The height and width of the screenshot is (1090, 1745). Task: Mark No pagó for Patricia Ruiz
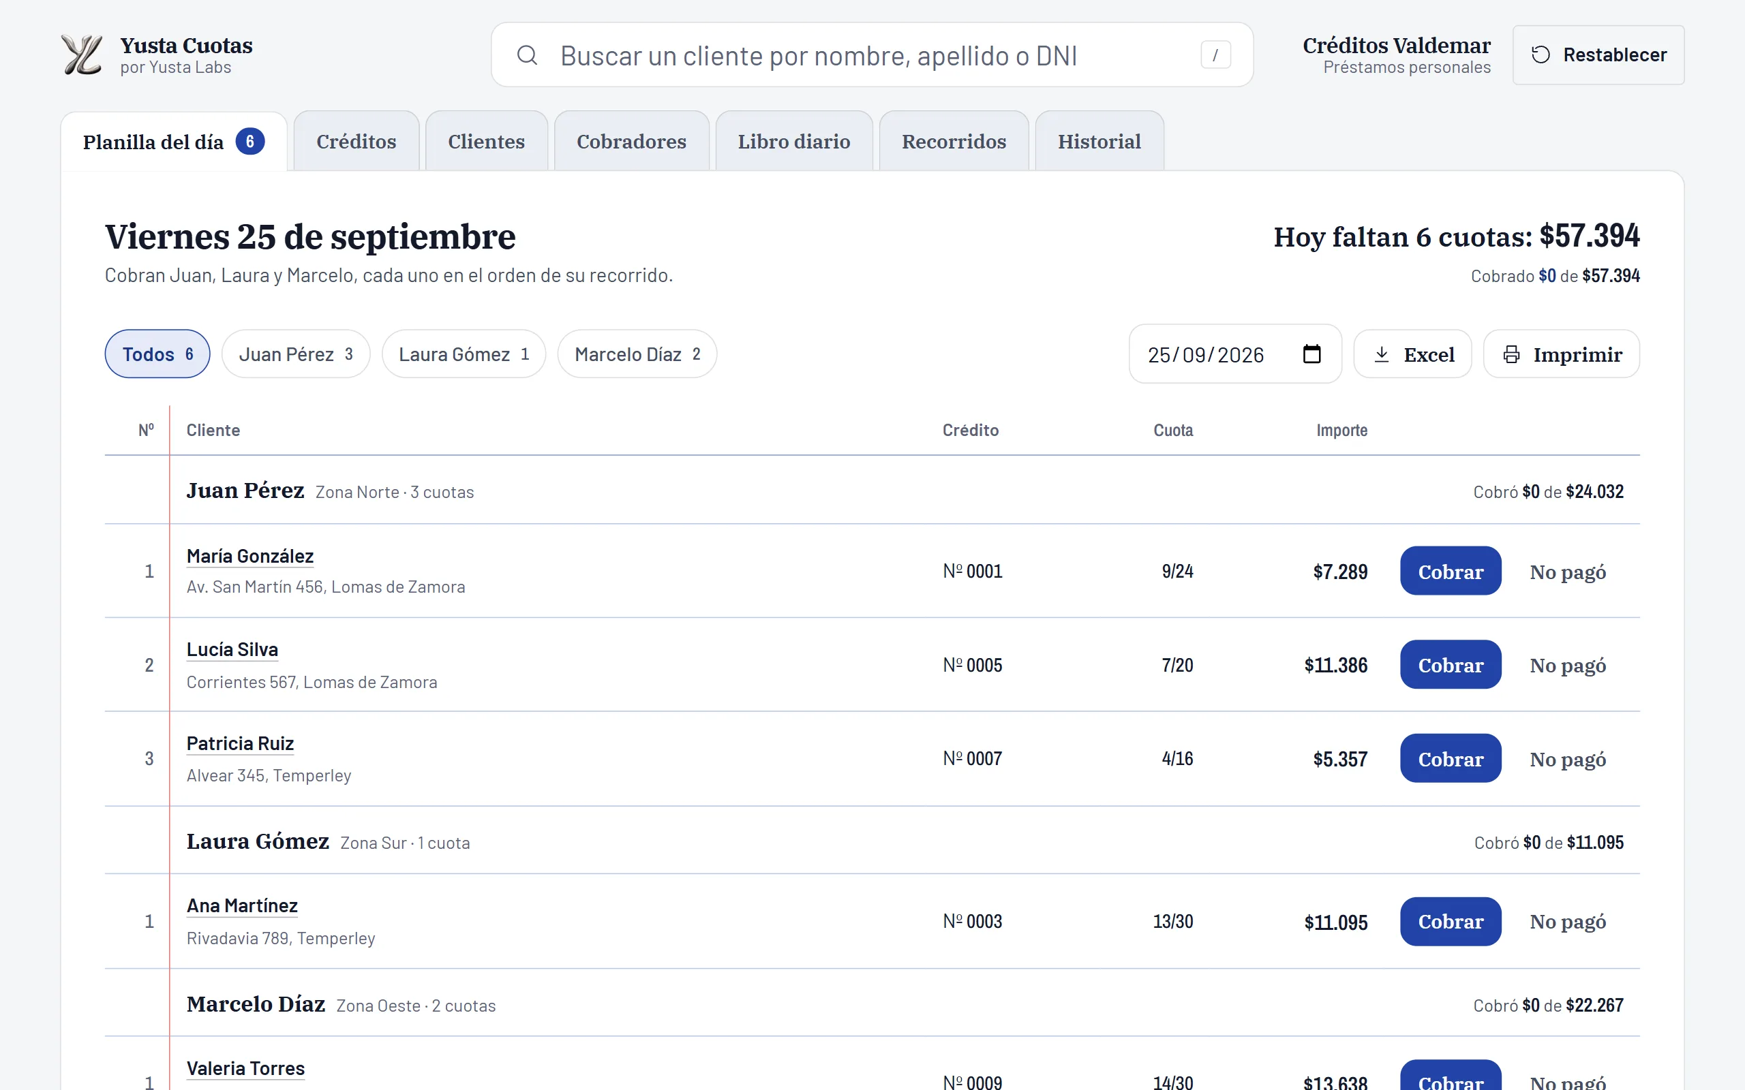pyautogui.click(x=1568, y=759)
